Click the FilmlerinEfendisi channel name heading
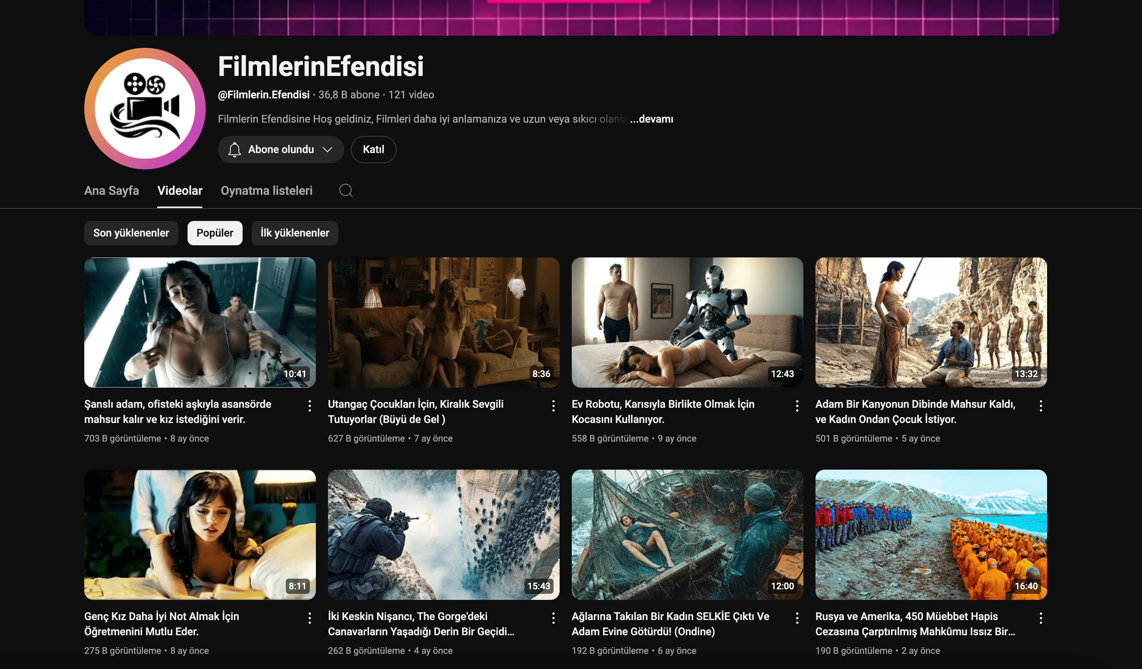1142x669 pixels. click(321, 66)
